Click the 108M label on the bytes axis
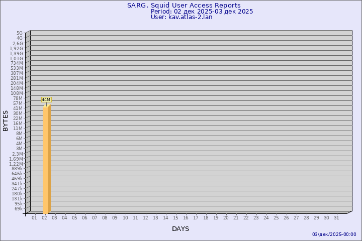The height and width of the screenshot is (241, 362). click(17, 93)
